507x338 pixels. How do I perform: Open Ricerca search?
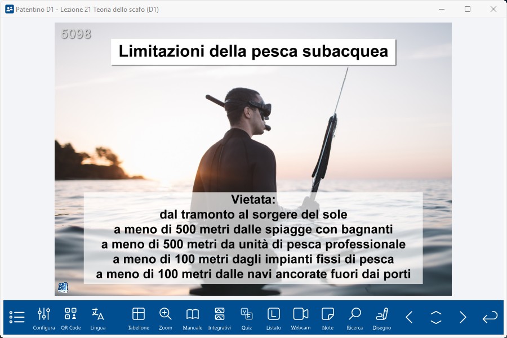pyautogui.click(x=355, y=318)
